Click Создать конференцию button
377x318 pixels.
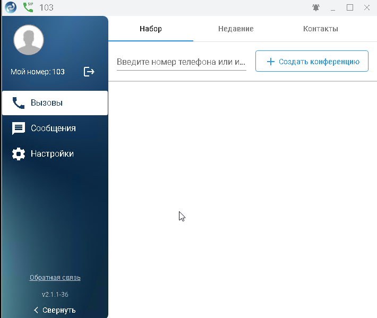312,61
